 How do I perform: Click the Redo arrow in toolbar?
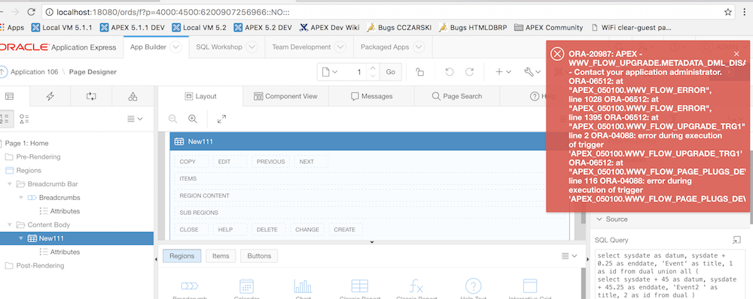[469, 72]
